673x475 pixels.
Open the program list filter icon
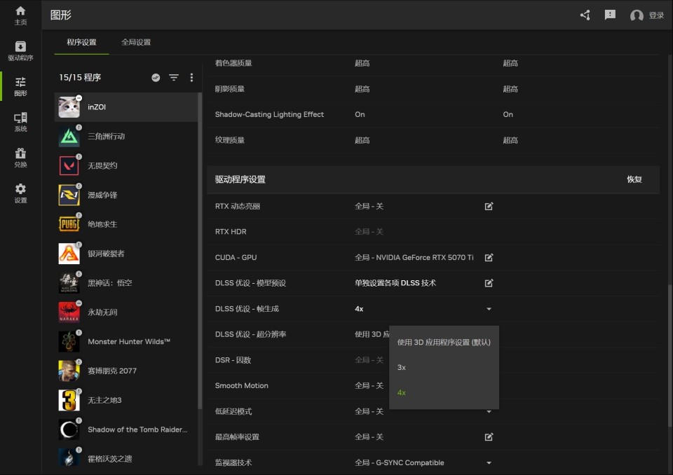[174, 77]
